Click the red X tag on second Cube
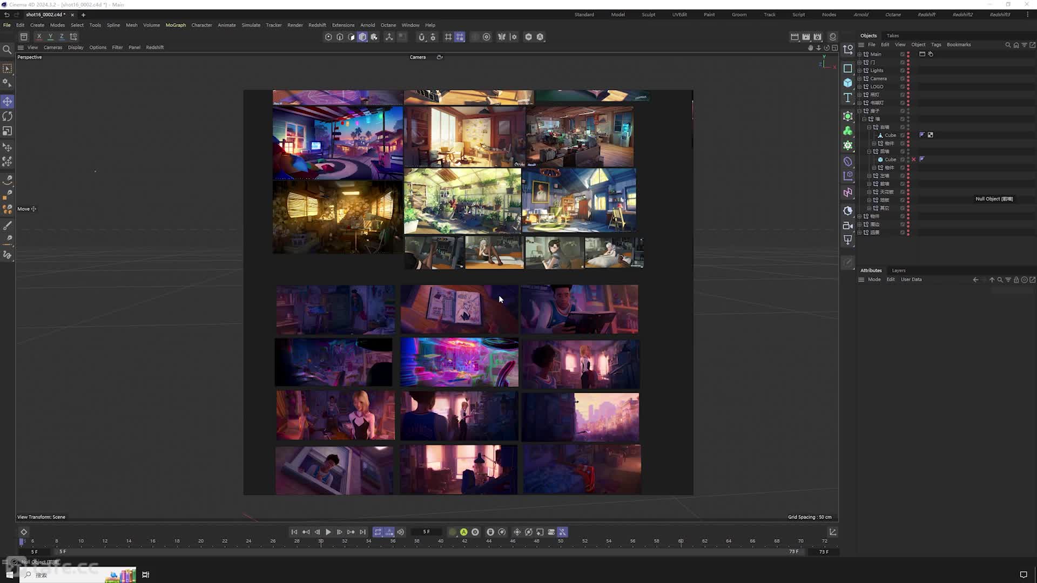The image size is (1037, 583). (x=914, y=159)
